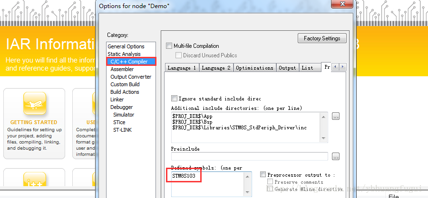Browse additional include directories button
This screenshot has height=198, width=428.
click(x=335, y=116)
